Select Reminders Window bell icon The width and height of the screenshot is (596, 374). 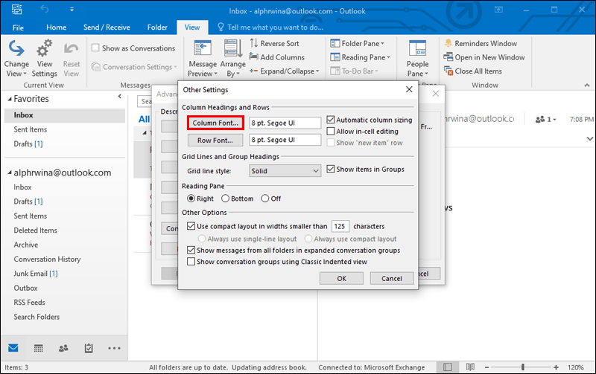448,43
